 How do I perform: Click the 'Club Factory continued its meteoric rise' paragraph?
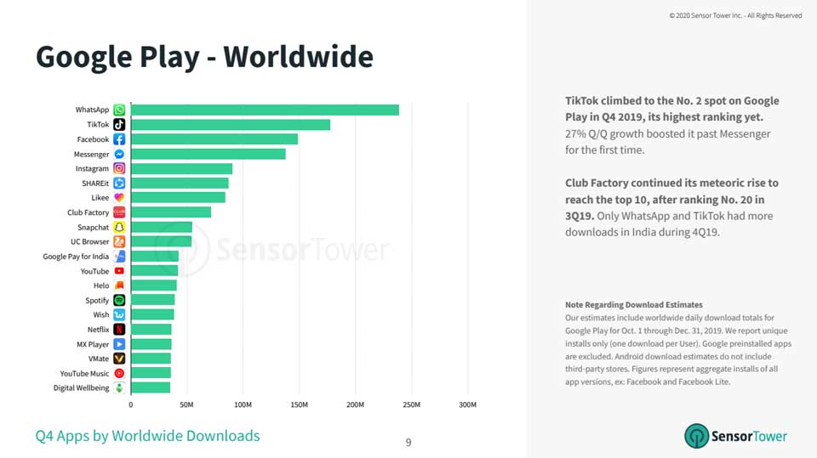(672, 207)
